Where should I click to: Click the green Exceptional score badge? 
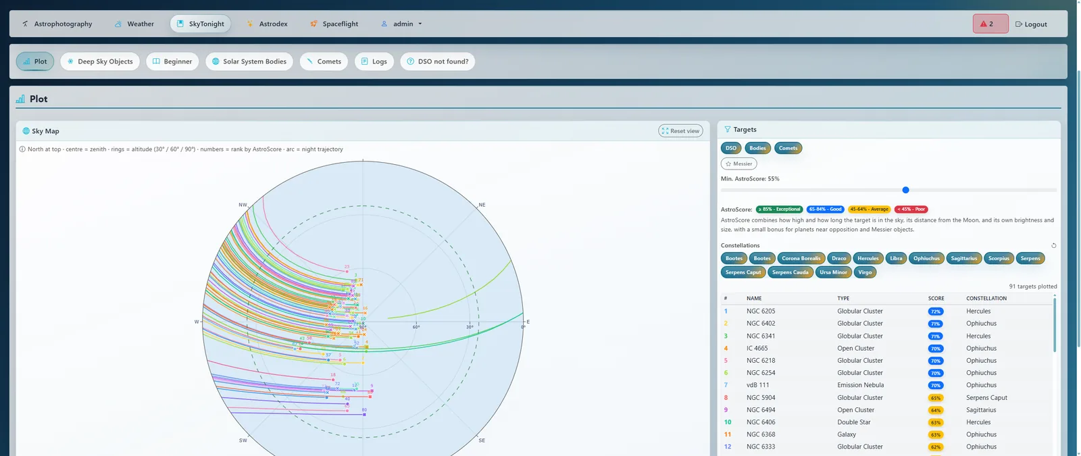tap(779, 209)
